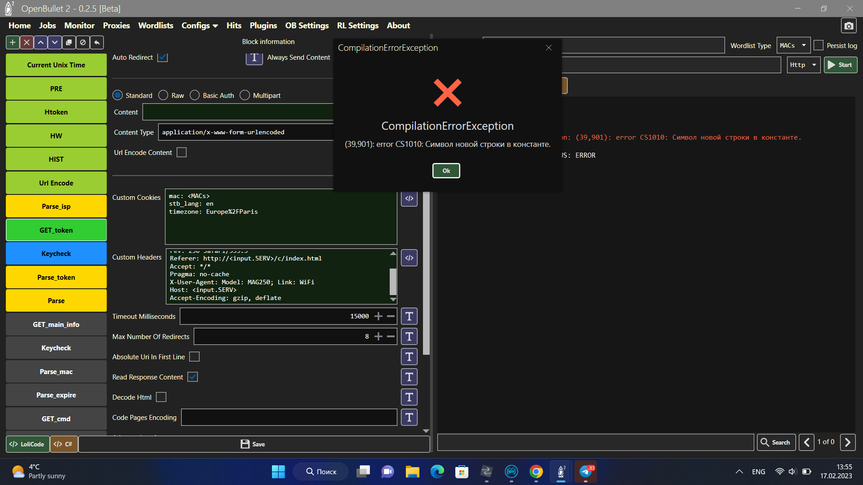This screenshot has width=863, height=485.
Task: Expand Wordlist Type MACs dropdown
Action: pos(793,45)
